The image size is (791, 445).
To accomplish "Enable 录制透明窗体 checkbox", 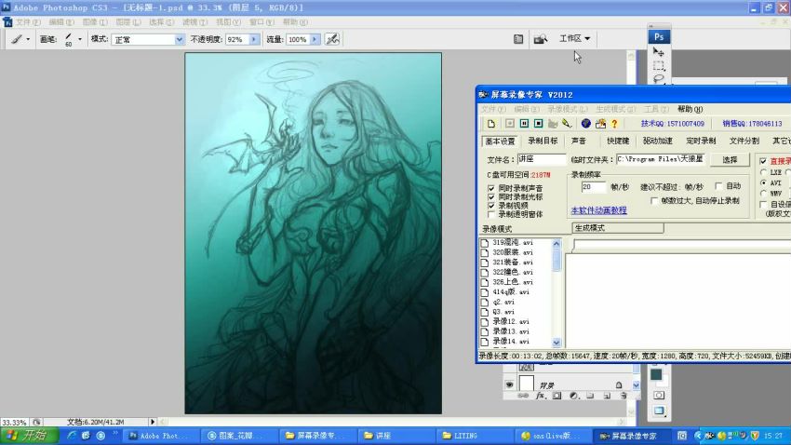I will (491, 214).
